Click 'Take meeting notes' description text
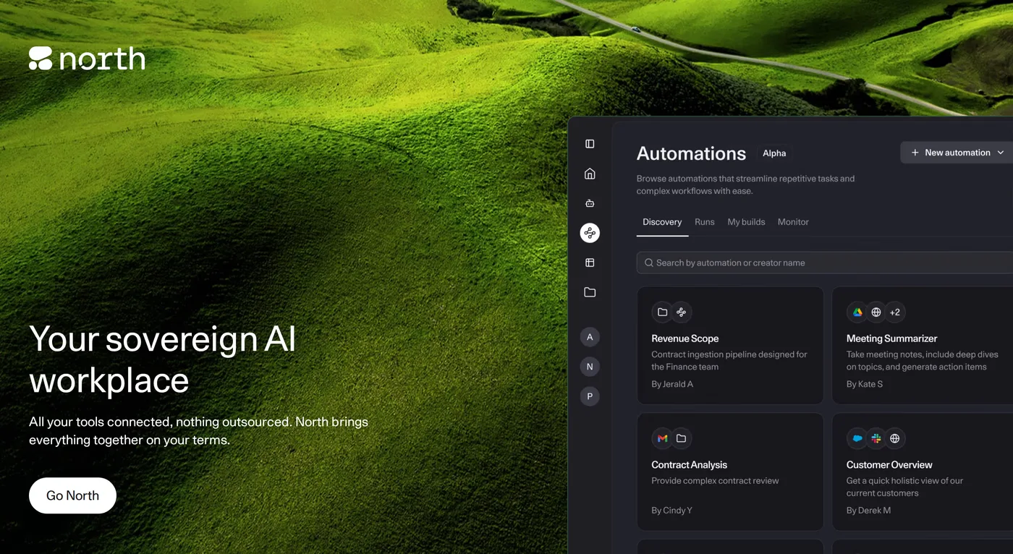The height and width of the screenshot is (554, 1013). click(x=923, y=361)
